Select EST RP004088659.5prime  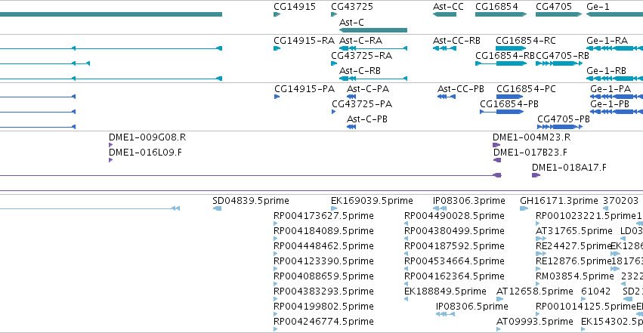pos(276,284)
